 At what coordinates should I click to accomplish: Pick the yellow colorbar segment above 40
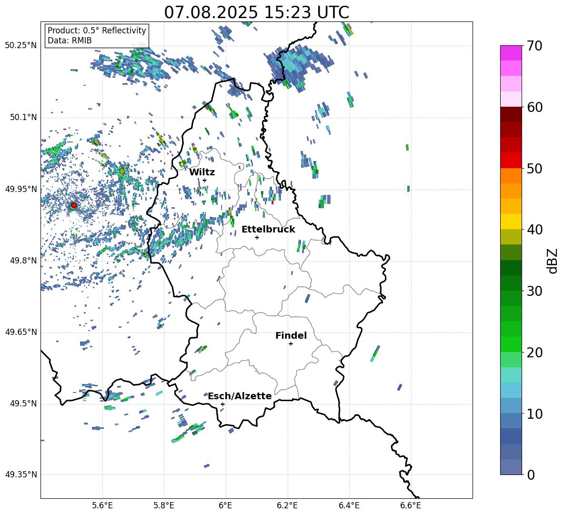(511, 222)
